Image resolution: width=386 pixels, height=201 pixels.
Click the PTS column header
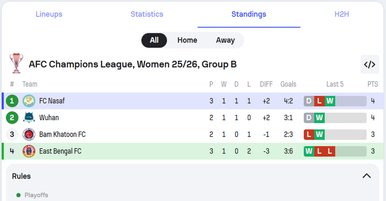coord(373,84)
